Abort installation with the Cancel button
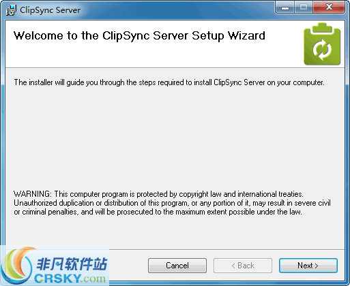 (x=177, y=266)
